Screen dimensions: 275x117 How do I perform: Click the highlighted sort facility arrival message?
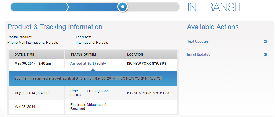(x=88, y=78)
